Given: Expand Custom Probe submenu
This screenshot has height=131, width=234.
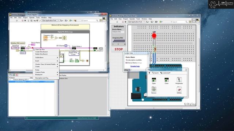Looking at the screenshot, I should (46, 72).
